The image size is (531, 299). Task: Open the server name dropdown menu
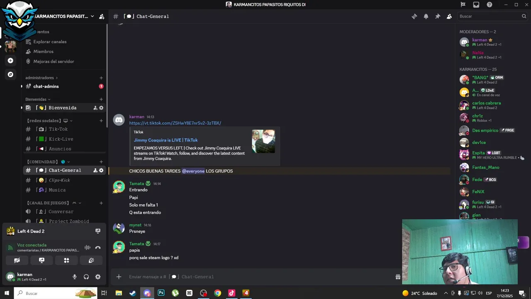[x=92, y=16]
